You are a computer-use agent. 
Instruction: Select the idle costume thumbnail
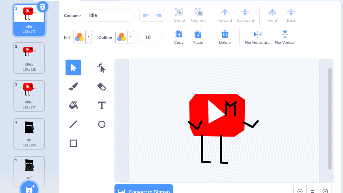29,20
